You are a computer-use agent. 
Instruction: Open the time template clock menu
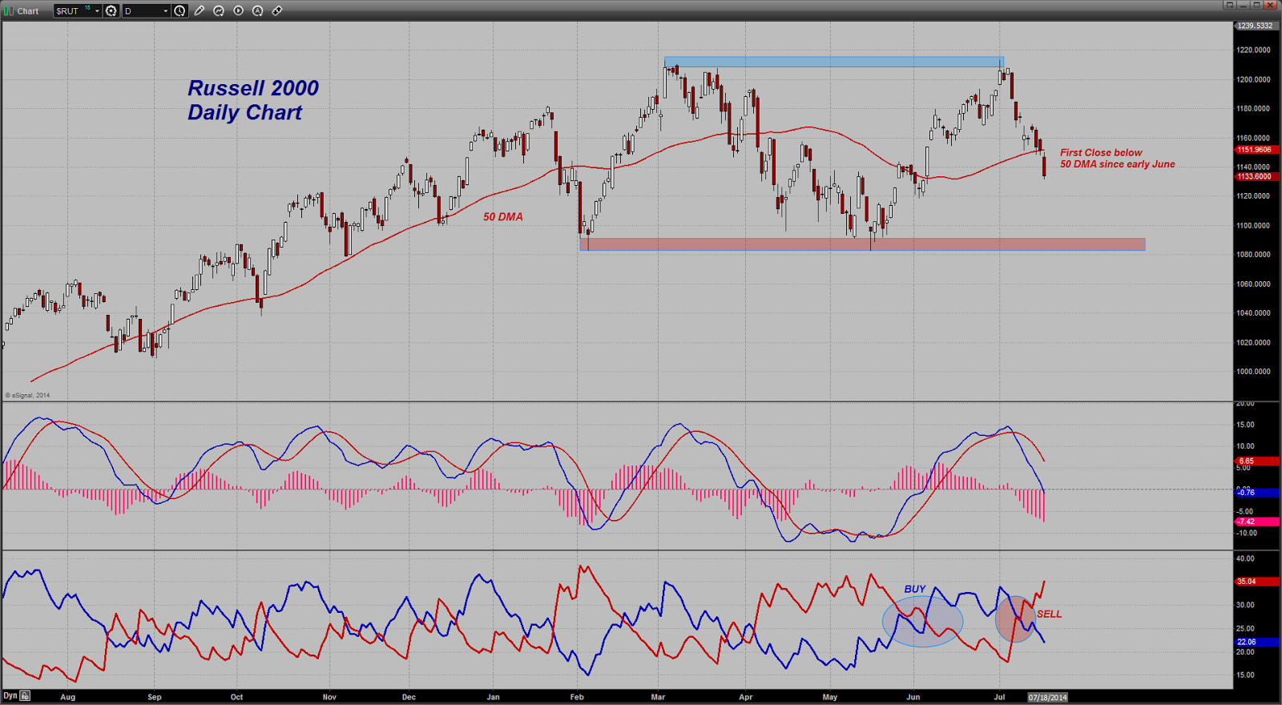pyautogui.click(x=180, y=11)
